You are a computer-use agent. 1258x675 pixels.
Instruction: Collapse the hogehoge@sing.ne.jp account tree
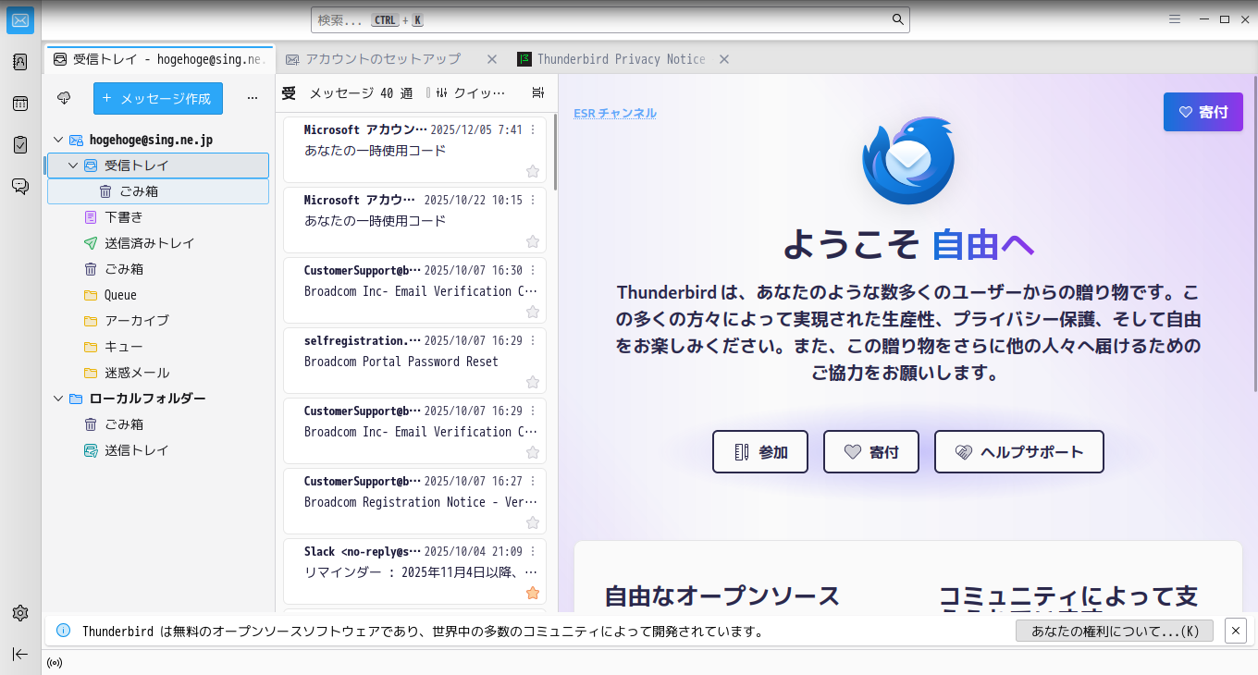tap(58, 140)
